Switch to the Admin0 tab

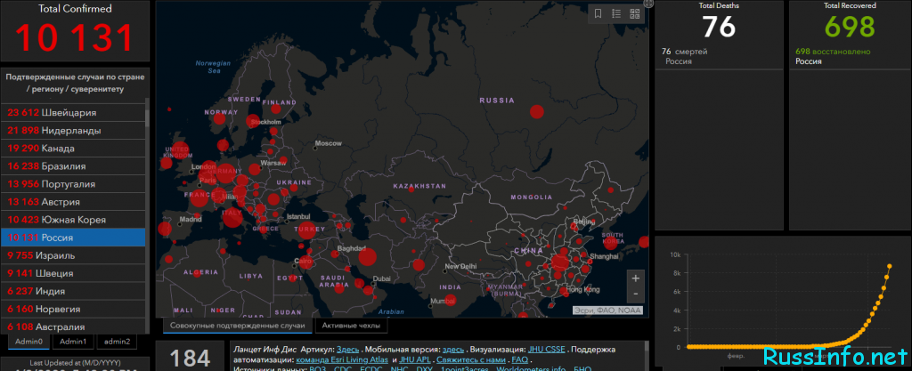click(x=29, y=342)
